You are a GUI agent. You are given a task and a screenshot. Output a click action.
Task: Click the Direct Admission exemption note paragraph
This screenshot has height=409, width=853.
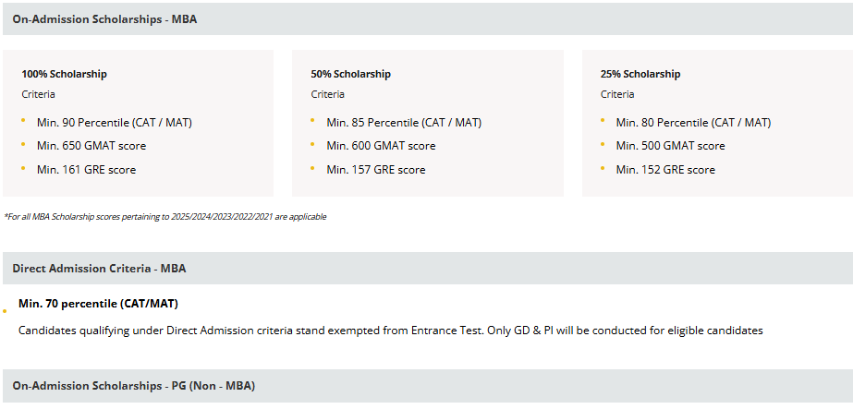391,331
